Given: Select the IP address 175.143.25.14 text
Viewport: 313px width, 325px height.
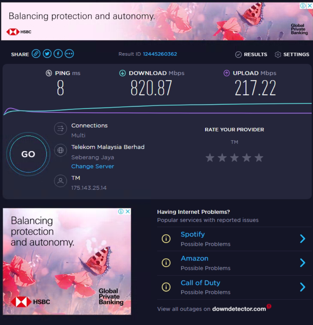Looking at the screenshot, I should point(89,188).
